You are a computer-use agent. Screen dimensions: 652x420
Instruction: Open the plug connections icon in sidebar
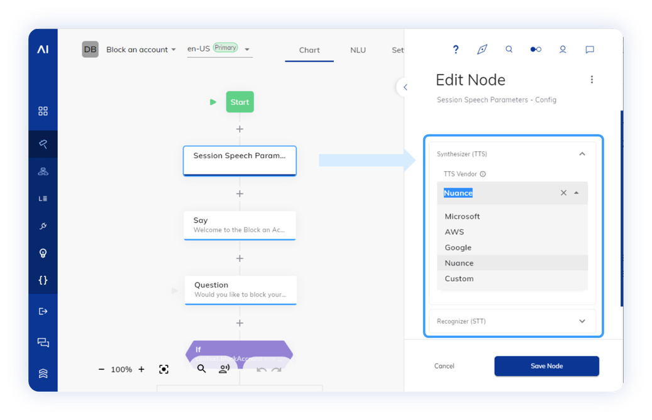pyautogui.click(x=43, y=226)
